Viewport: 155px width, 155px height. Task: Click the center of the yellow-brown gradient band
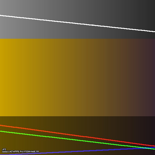[x=77, y=77]
